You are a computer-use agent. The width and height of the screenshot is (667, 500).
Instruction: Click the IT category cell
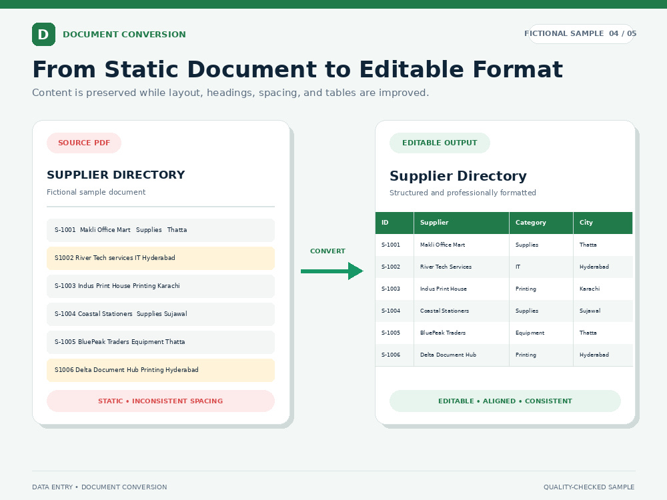(x=541, y=267)
